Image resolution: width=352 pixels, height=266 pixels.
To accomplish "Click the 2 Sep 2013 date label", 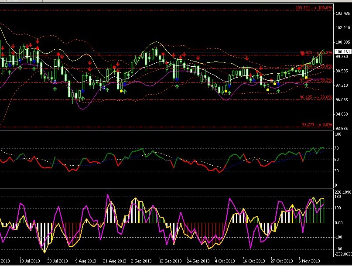I will coord(141,261).
